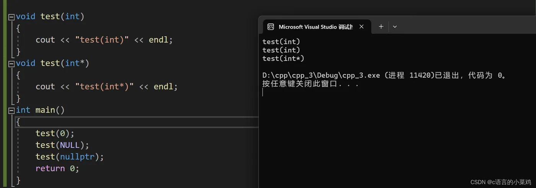Click the return 0; statement
Screen dimensions: 536x188
pos(57,169)
